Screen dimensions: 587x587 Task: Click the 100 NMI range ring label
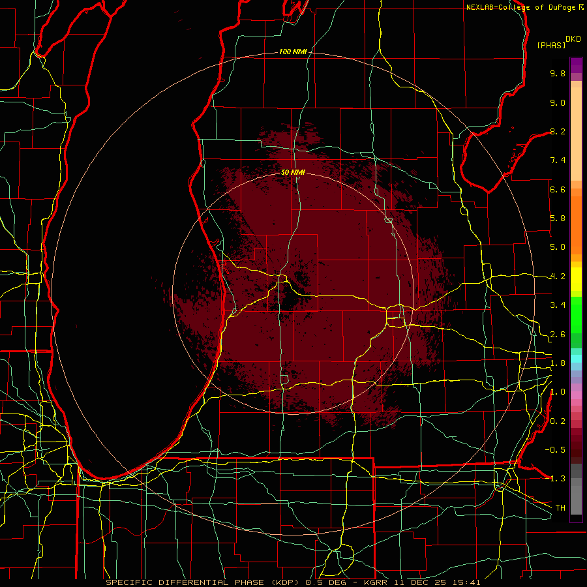pos(293,52)
